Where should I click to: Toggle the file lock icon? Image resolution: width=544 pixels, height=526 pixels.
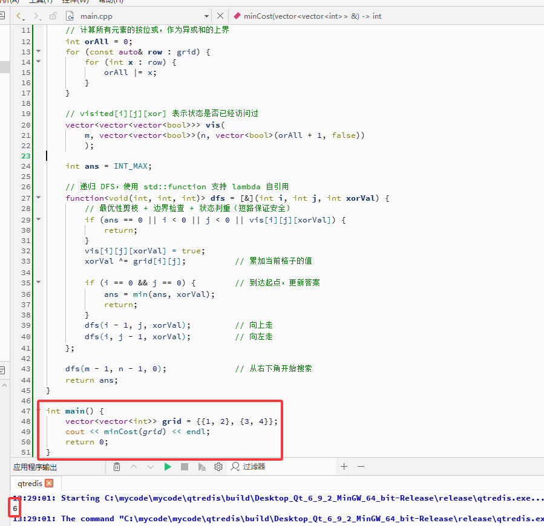53,16
